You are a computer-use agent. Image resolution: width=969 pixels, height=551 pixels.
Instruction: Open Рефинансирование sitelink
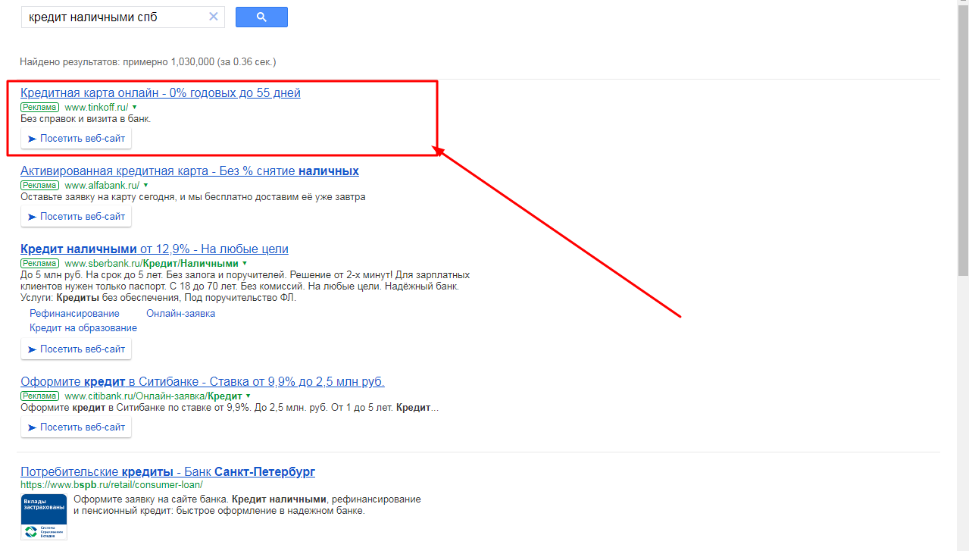74,314
